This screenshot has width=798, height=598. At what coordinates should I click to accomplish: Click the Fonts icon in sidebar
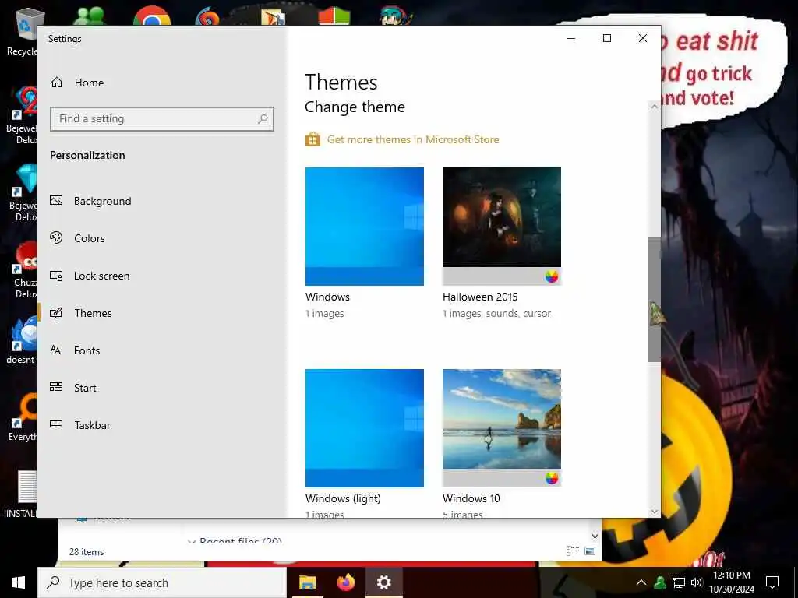pyautogui.click(x=56, y=350)
